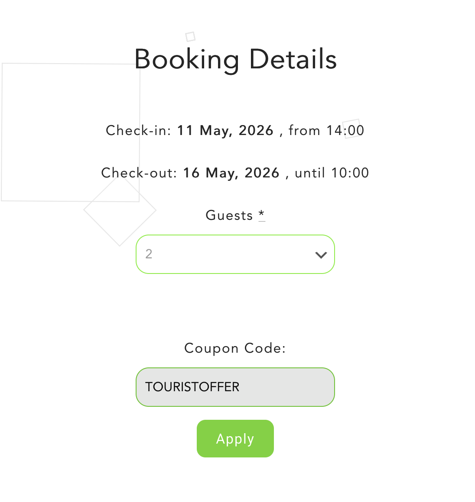This screenshot has width=475, height=502.
Task: Click the TOURISTOFFER coupon text
Action: [x=192, y=387]
